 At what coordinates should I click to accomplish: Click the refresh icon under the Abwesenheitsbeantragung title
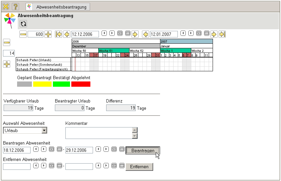23,24
